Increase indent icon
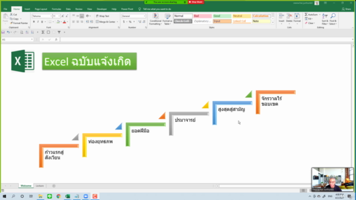356x200 pixels. click(x=91, y=22)
